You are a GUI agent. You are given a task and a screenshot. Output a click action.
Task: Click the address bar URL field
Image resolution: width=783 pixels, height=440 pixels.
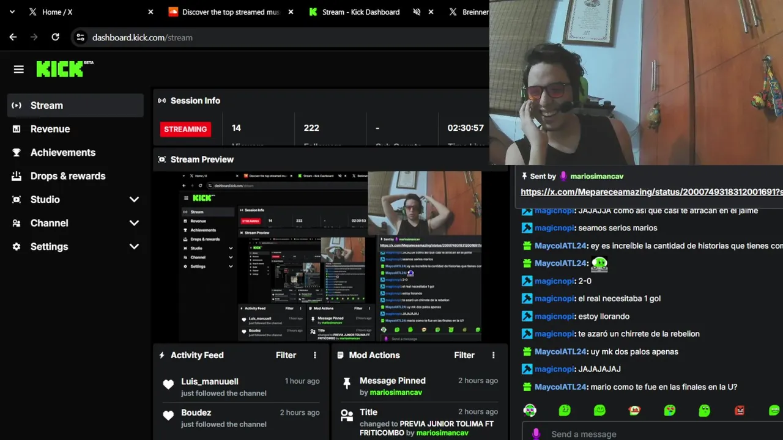pos(281,37)
